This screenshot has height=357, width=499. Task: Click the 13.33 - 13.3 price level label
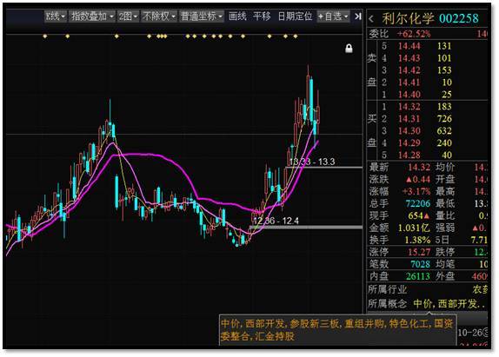[x=312, y=162]
